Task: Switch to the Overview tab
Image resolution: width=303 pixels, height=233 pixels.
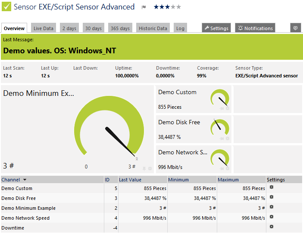Action: (14, 28)
